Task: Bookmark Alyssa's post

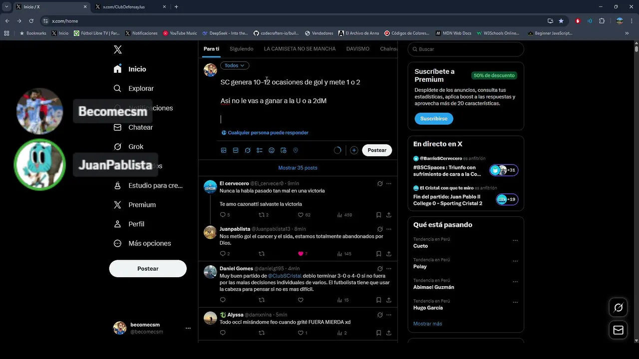Action: [378, 333]
